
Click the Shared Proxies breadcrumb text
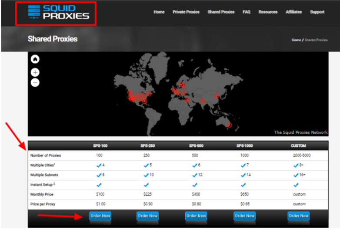coord(316,40)
